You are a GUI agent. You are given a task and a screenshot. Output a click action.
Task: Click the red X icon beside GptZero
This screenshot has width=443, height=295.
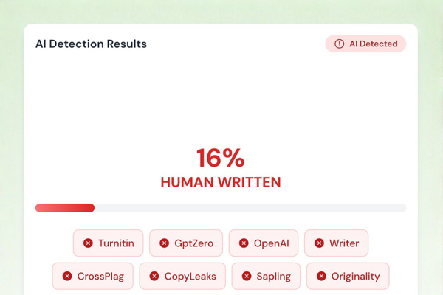tap(165, 243)
